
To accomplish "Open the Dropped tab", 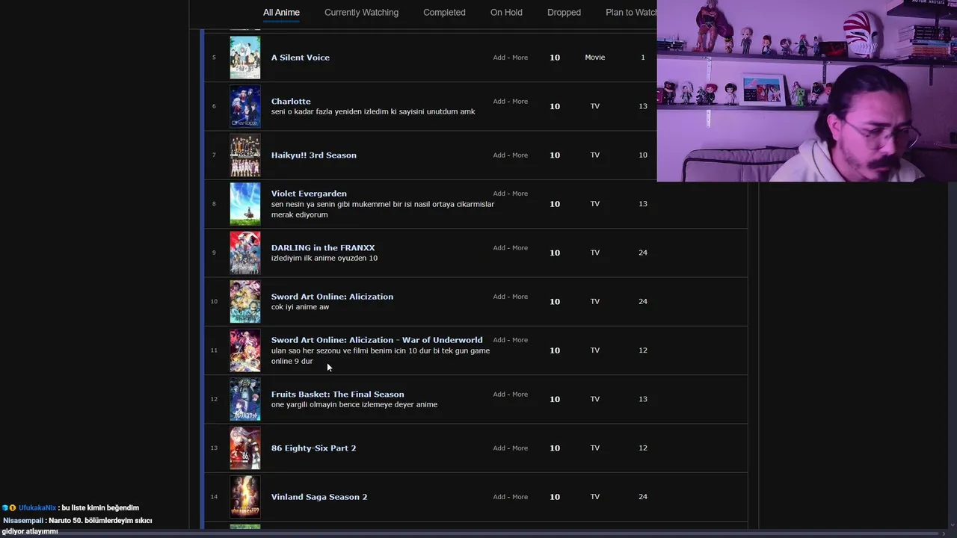I will coord(564,13).
